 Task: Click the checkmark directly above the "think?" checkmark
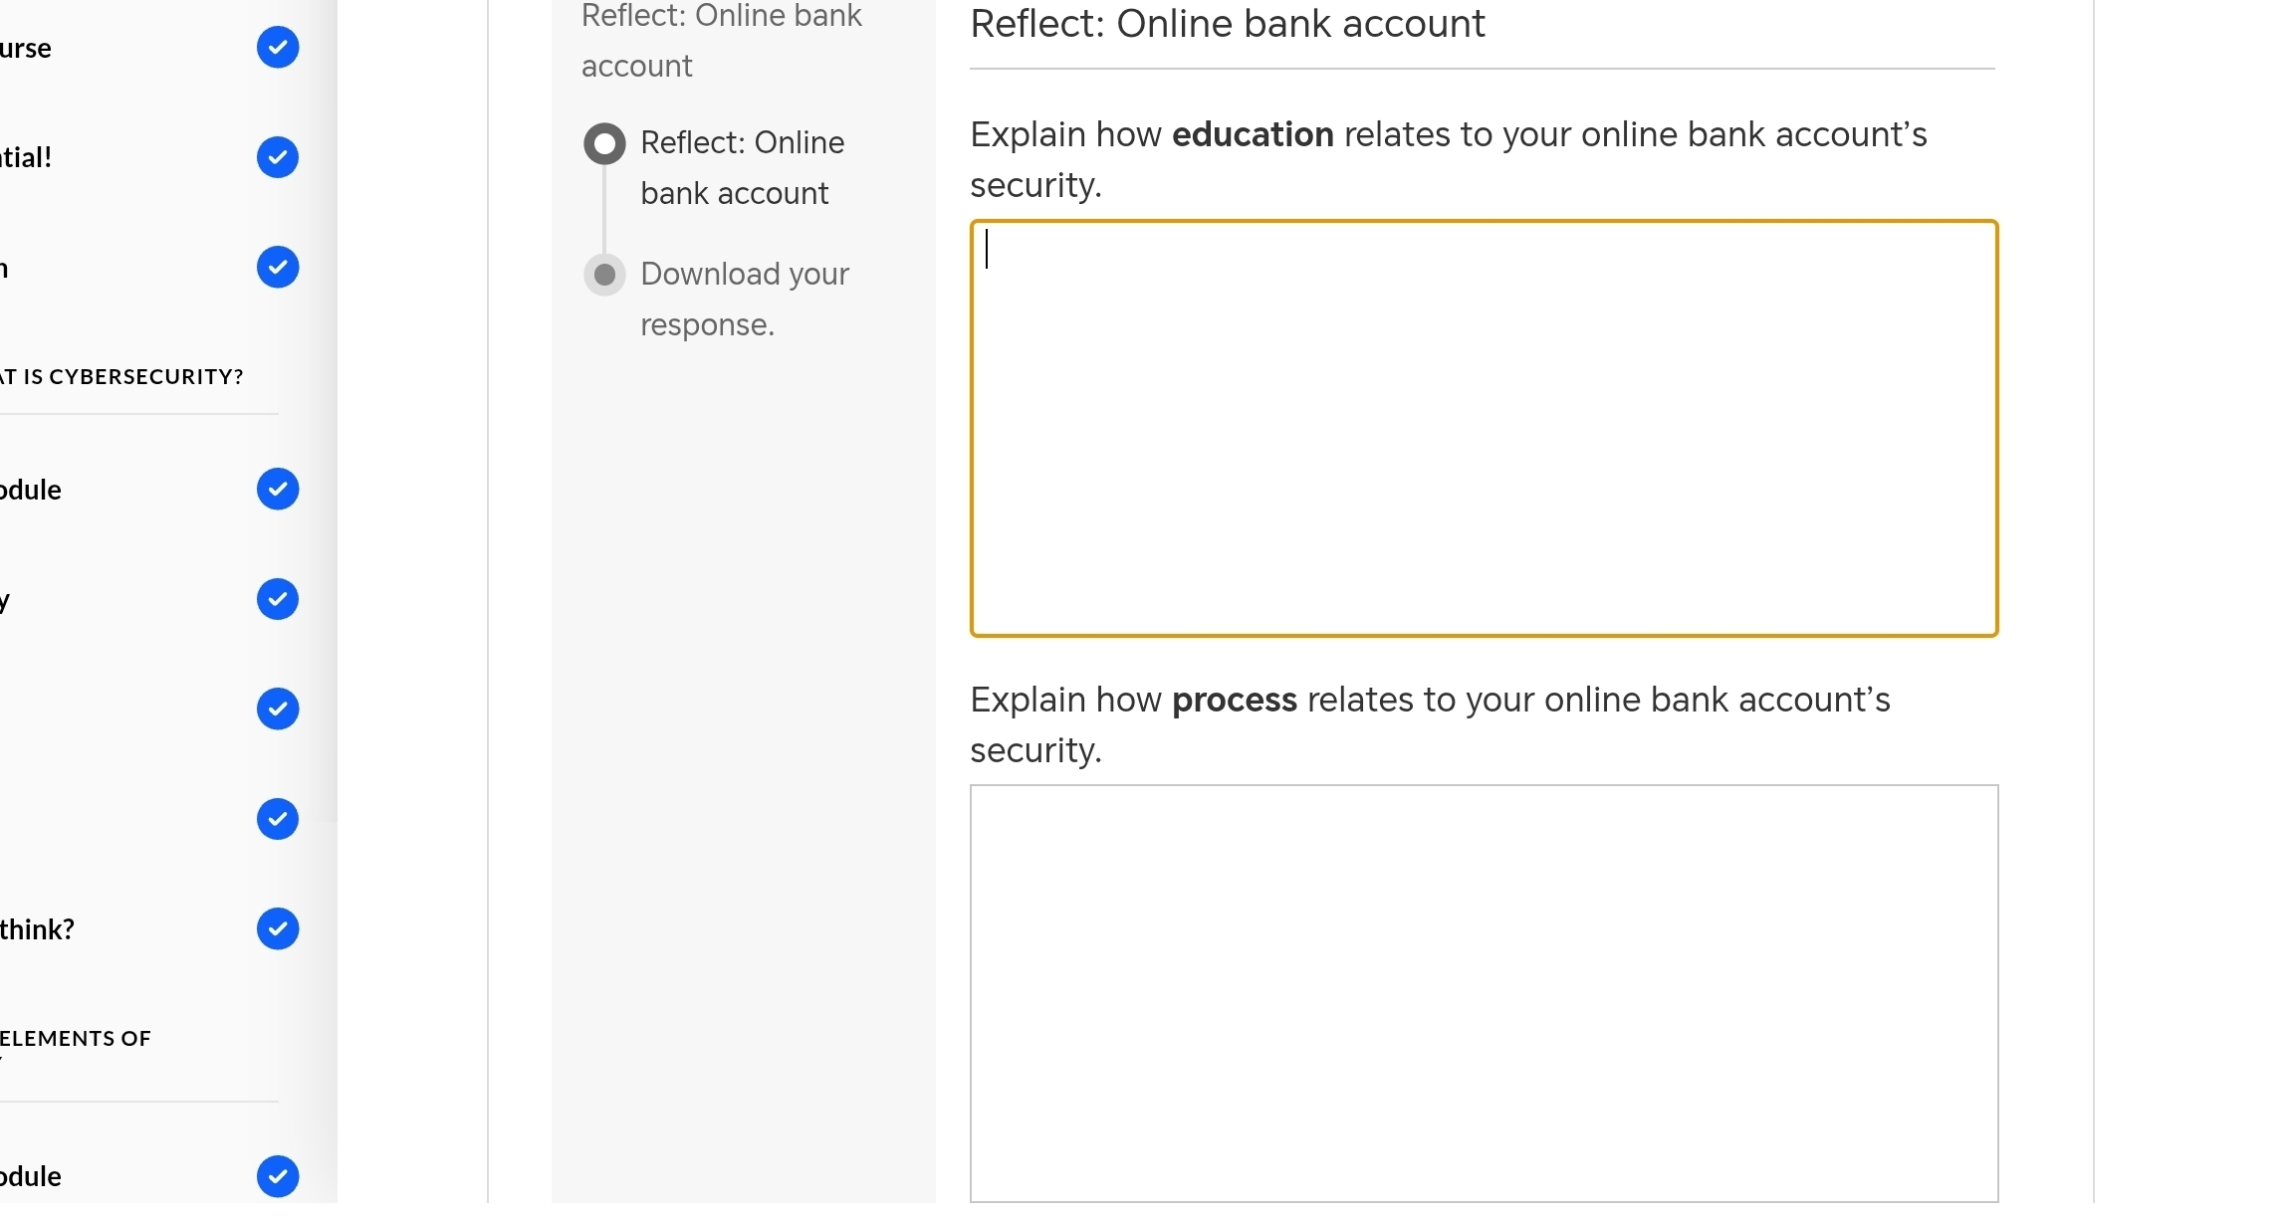278,819
